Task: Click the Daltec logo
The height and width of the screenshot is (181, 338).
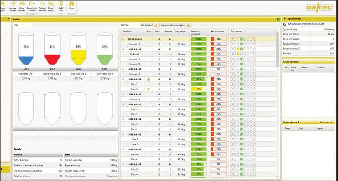Action: click(x=319, y=7)
